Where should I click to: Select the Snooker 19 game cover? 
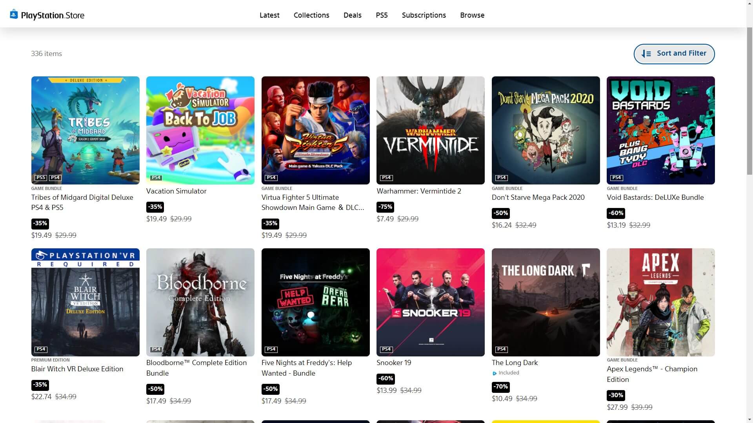430,302
